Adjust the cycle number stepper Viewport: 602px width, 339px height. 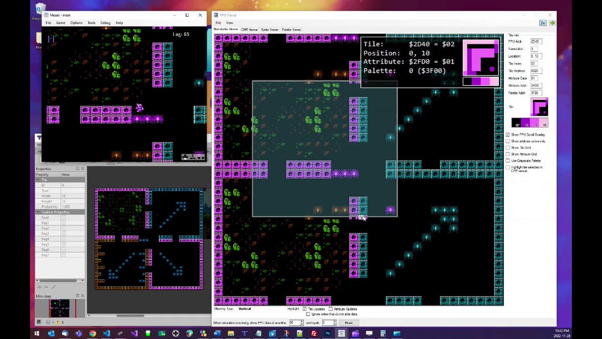point(334,322)
